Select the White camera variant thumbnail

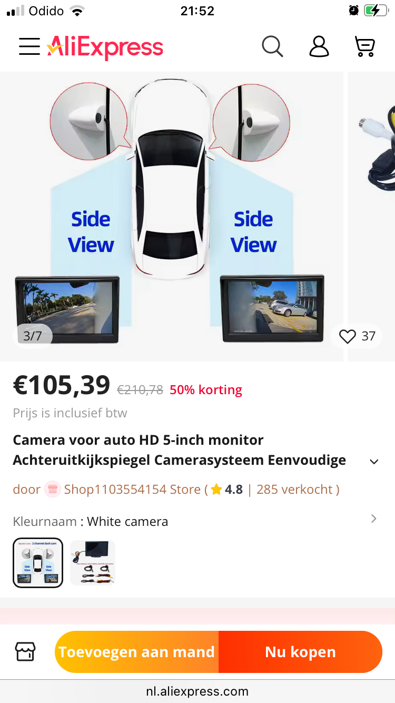(x=38, y=563)
